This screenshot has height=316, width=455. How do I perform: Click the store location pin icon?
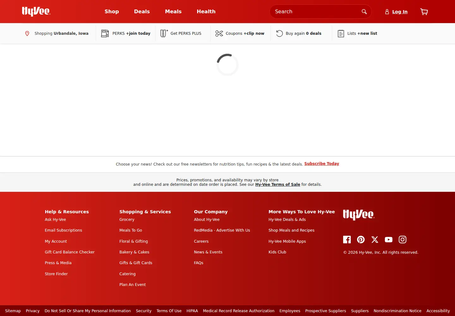click(x=27, y=33)
